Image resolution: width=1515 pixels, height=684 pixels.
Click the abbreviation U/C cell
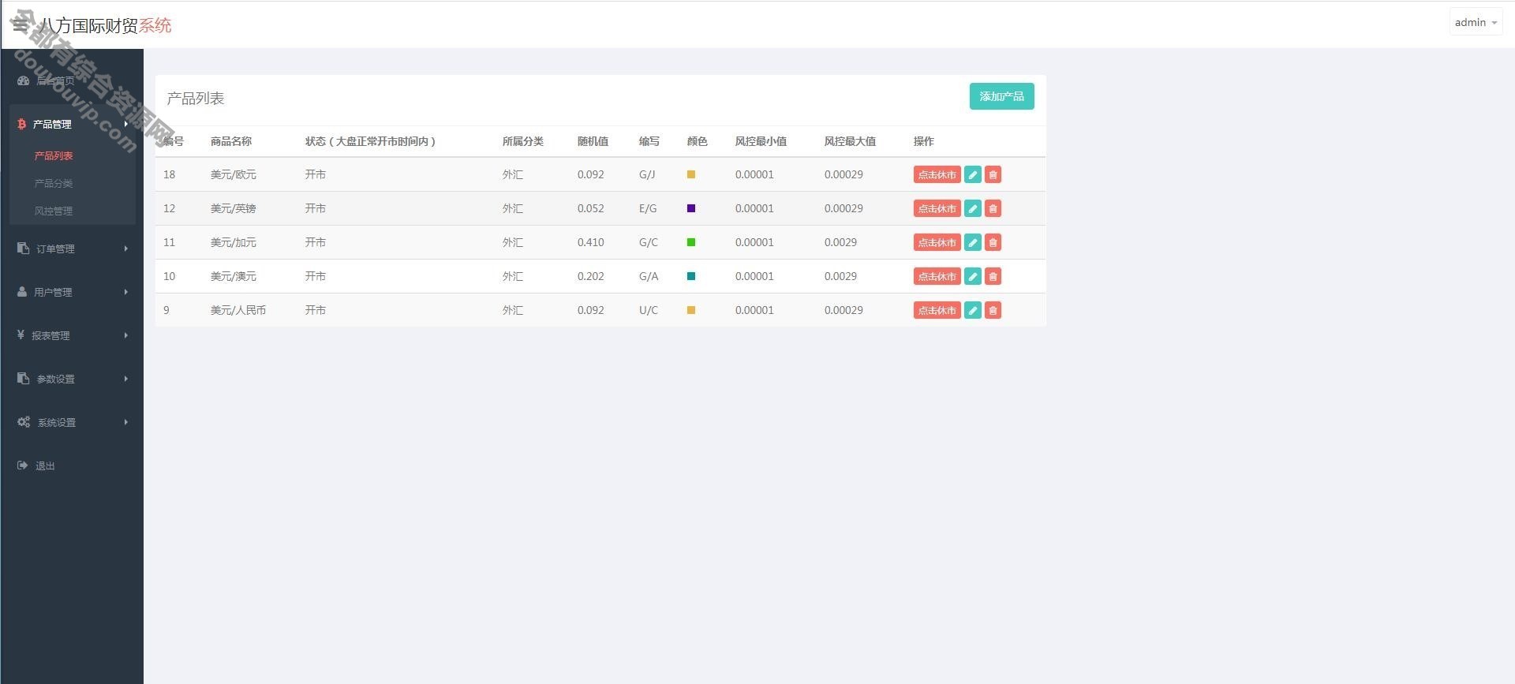649,310
